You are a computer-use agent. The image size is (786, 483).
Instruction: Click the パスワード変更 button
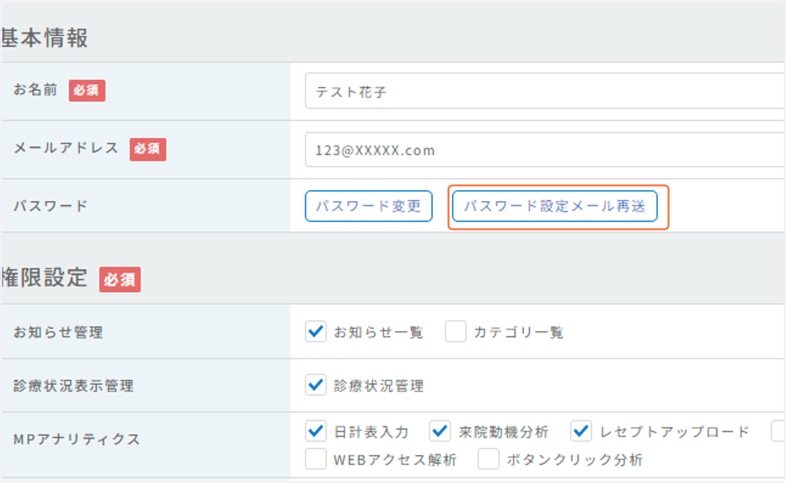point(369,206)
